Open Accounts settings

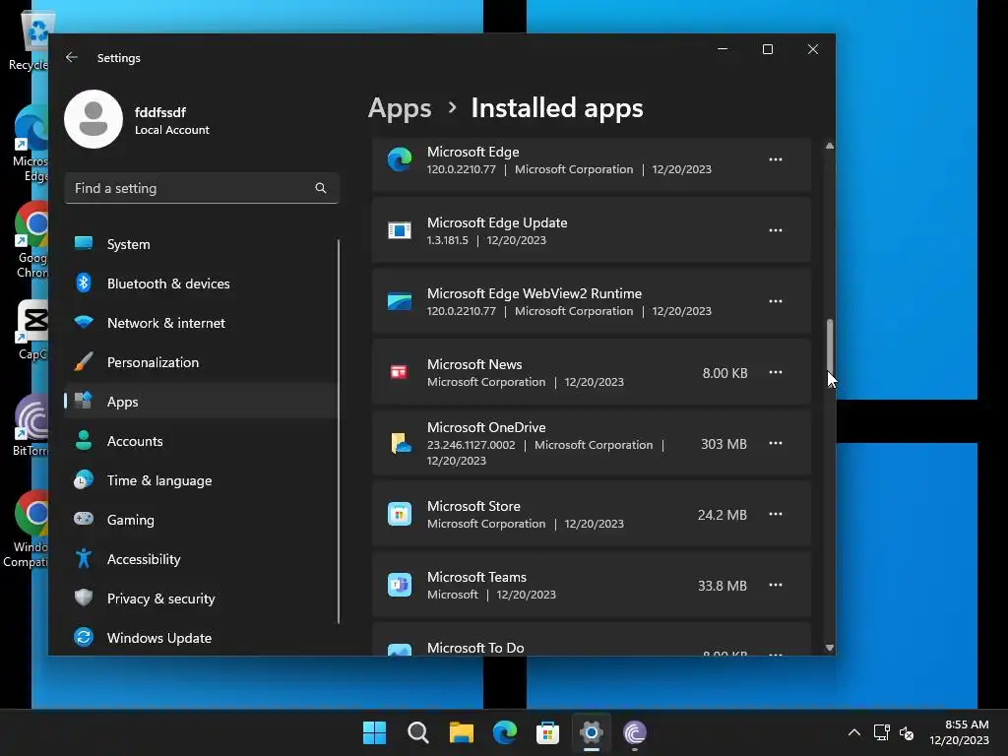(x=201, y=441)
